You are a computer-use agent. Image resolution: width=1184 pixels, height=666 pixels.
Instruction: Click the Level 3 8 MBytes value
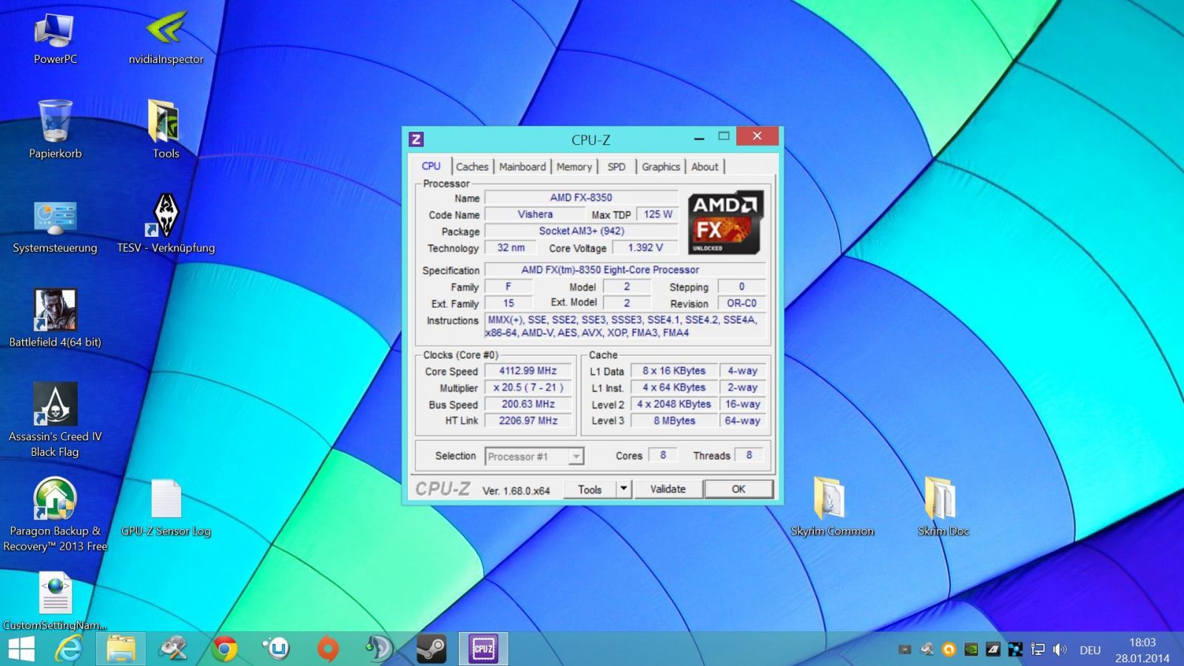pyautogui.click(x=673, y=420)
